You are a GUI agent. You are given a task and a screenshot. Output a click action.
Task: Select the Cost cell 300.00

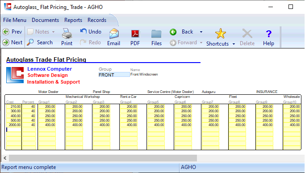click(x=13, y=111)
